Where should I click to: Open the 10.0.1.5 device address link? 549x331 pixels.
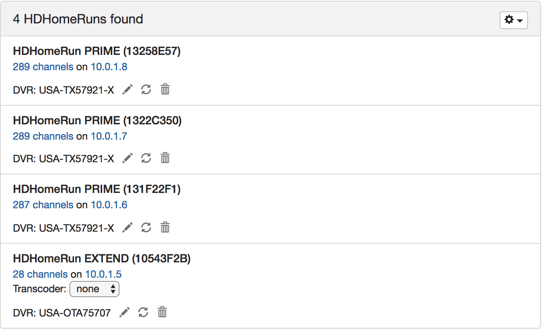pyautogui.click(x=103, y=274)
